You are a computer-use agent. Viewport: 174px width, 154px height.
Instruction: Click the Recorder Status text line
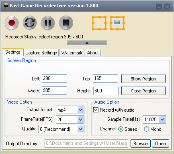tap(44, 37)
